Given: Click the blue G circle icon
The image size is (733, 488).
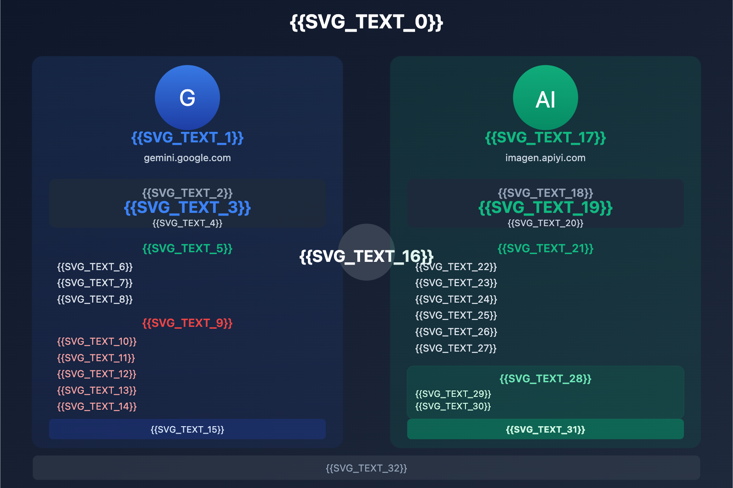Looking at the screenshot, I should pos(187,98).
